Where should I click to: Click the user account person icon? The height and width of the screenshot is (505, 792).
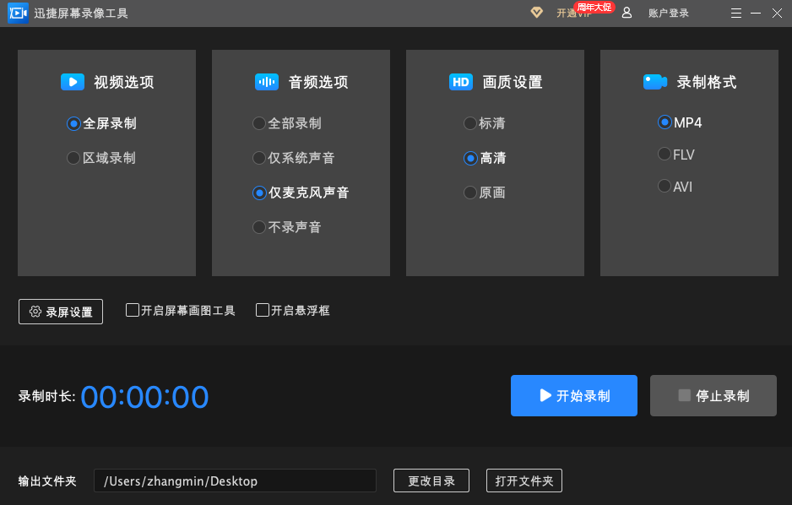(x=626, y=13)
